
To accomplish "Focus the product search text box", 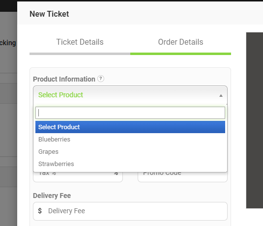I will coord(130,113).
